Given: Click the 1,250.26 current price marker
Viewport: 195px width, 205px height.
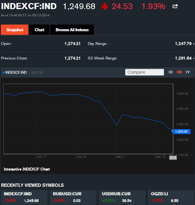Looking at the screenshot, I should (182, 132).
